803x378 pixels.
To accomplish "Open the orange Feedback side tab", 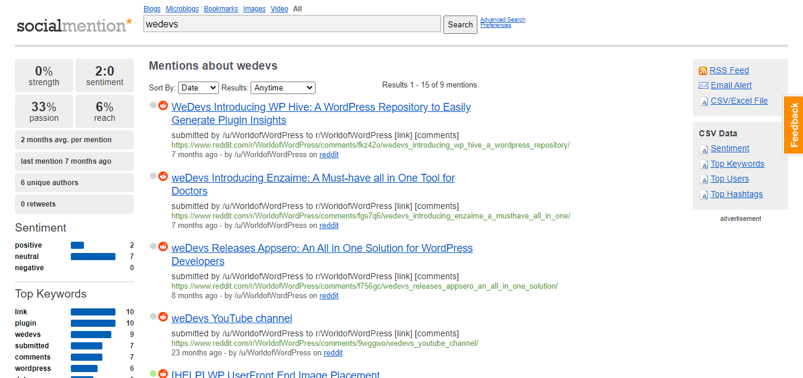I will point(793,125).
